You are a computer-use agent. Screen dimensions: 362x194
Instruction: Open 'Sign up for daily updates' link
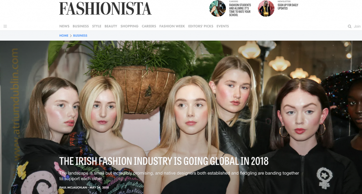(288, 7)
